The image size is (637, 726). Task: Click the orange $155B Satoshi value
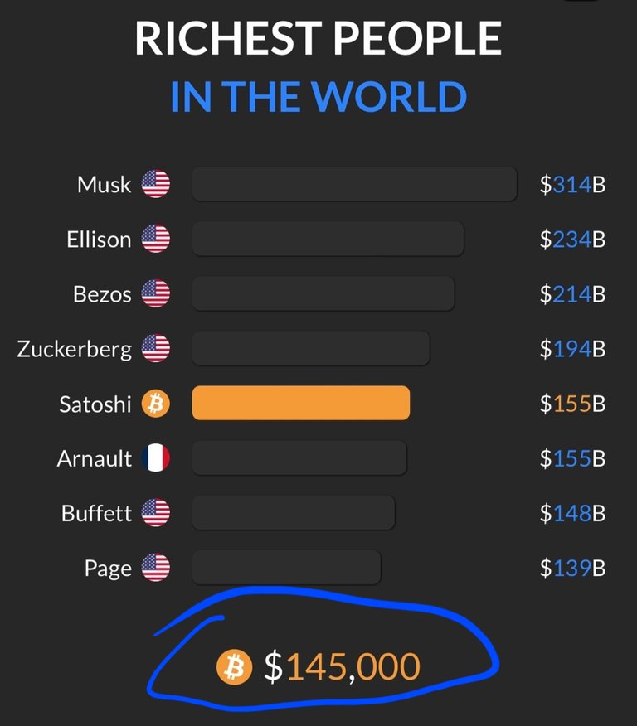coord(572,404)
